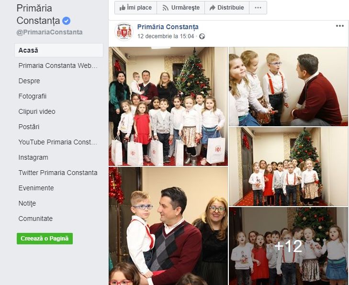Open the Primăria Constanța post author link
Viewport: 349px width, 285px height.
pos(168,27)
